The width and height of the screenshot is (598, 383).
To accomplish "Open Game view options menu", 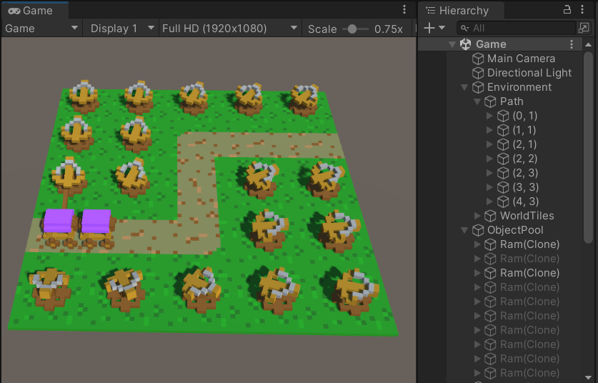I will pos(404,9).
